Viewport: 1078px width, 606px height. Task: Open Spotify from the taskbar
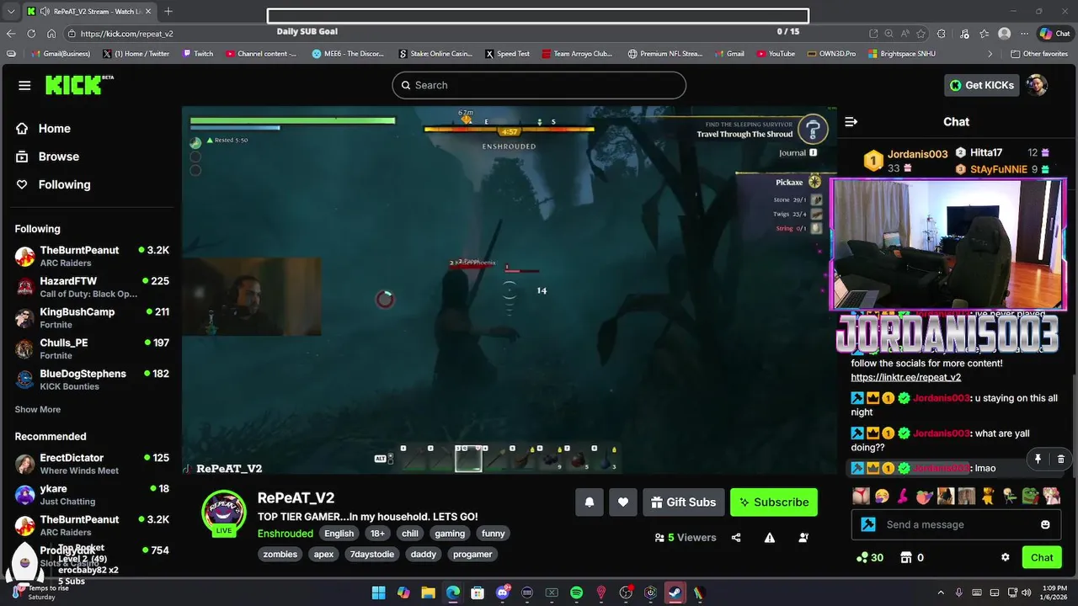pos(576,593)
